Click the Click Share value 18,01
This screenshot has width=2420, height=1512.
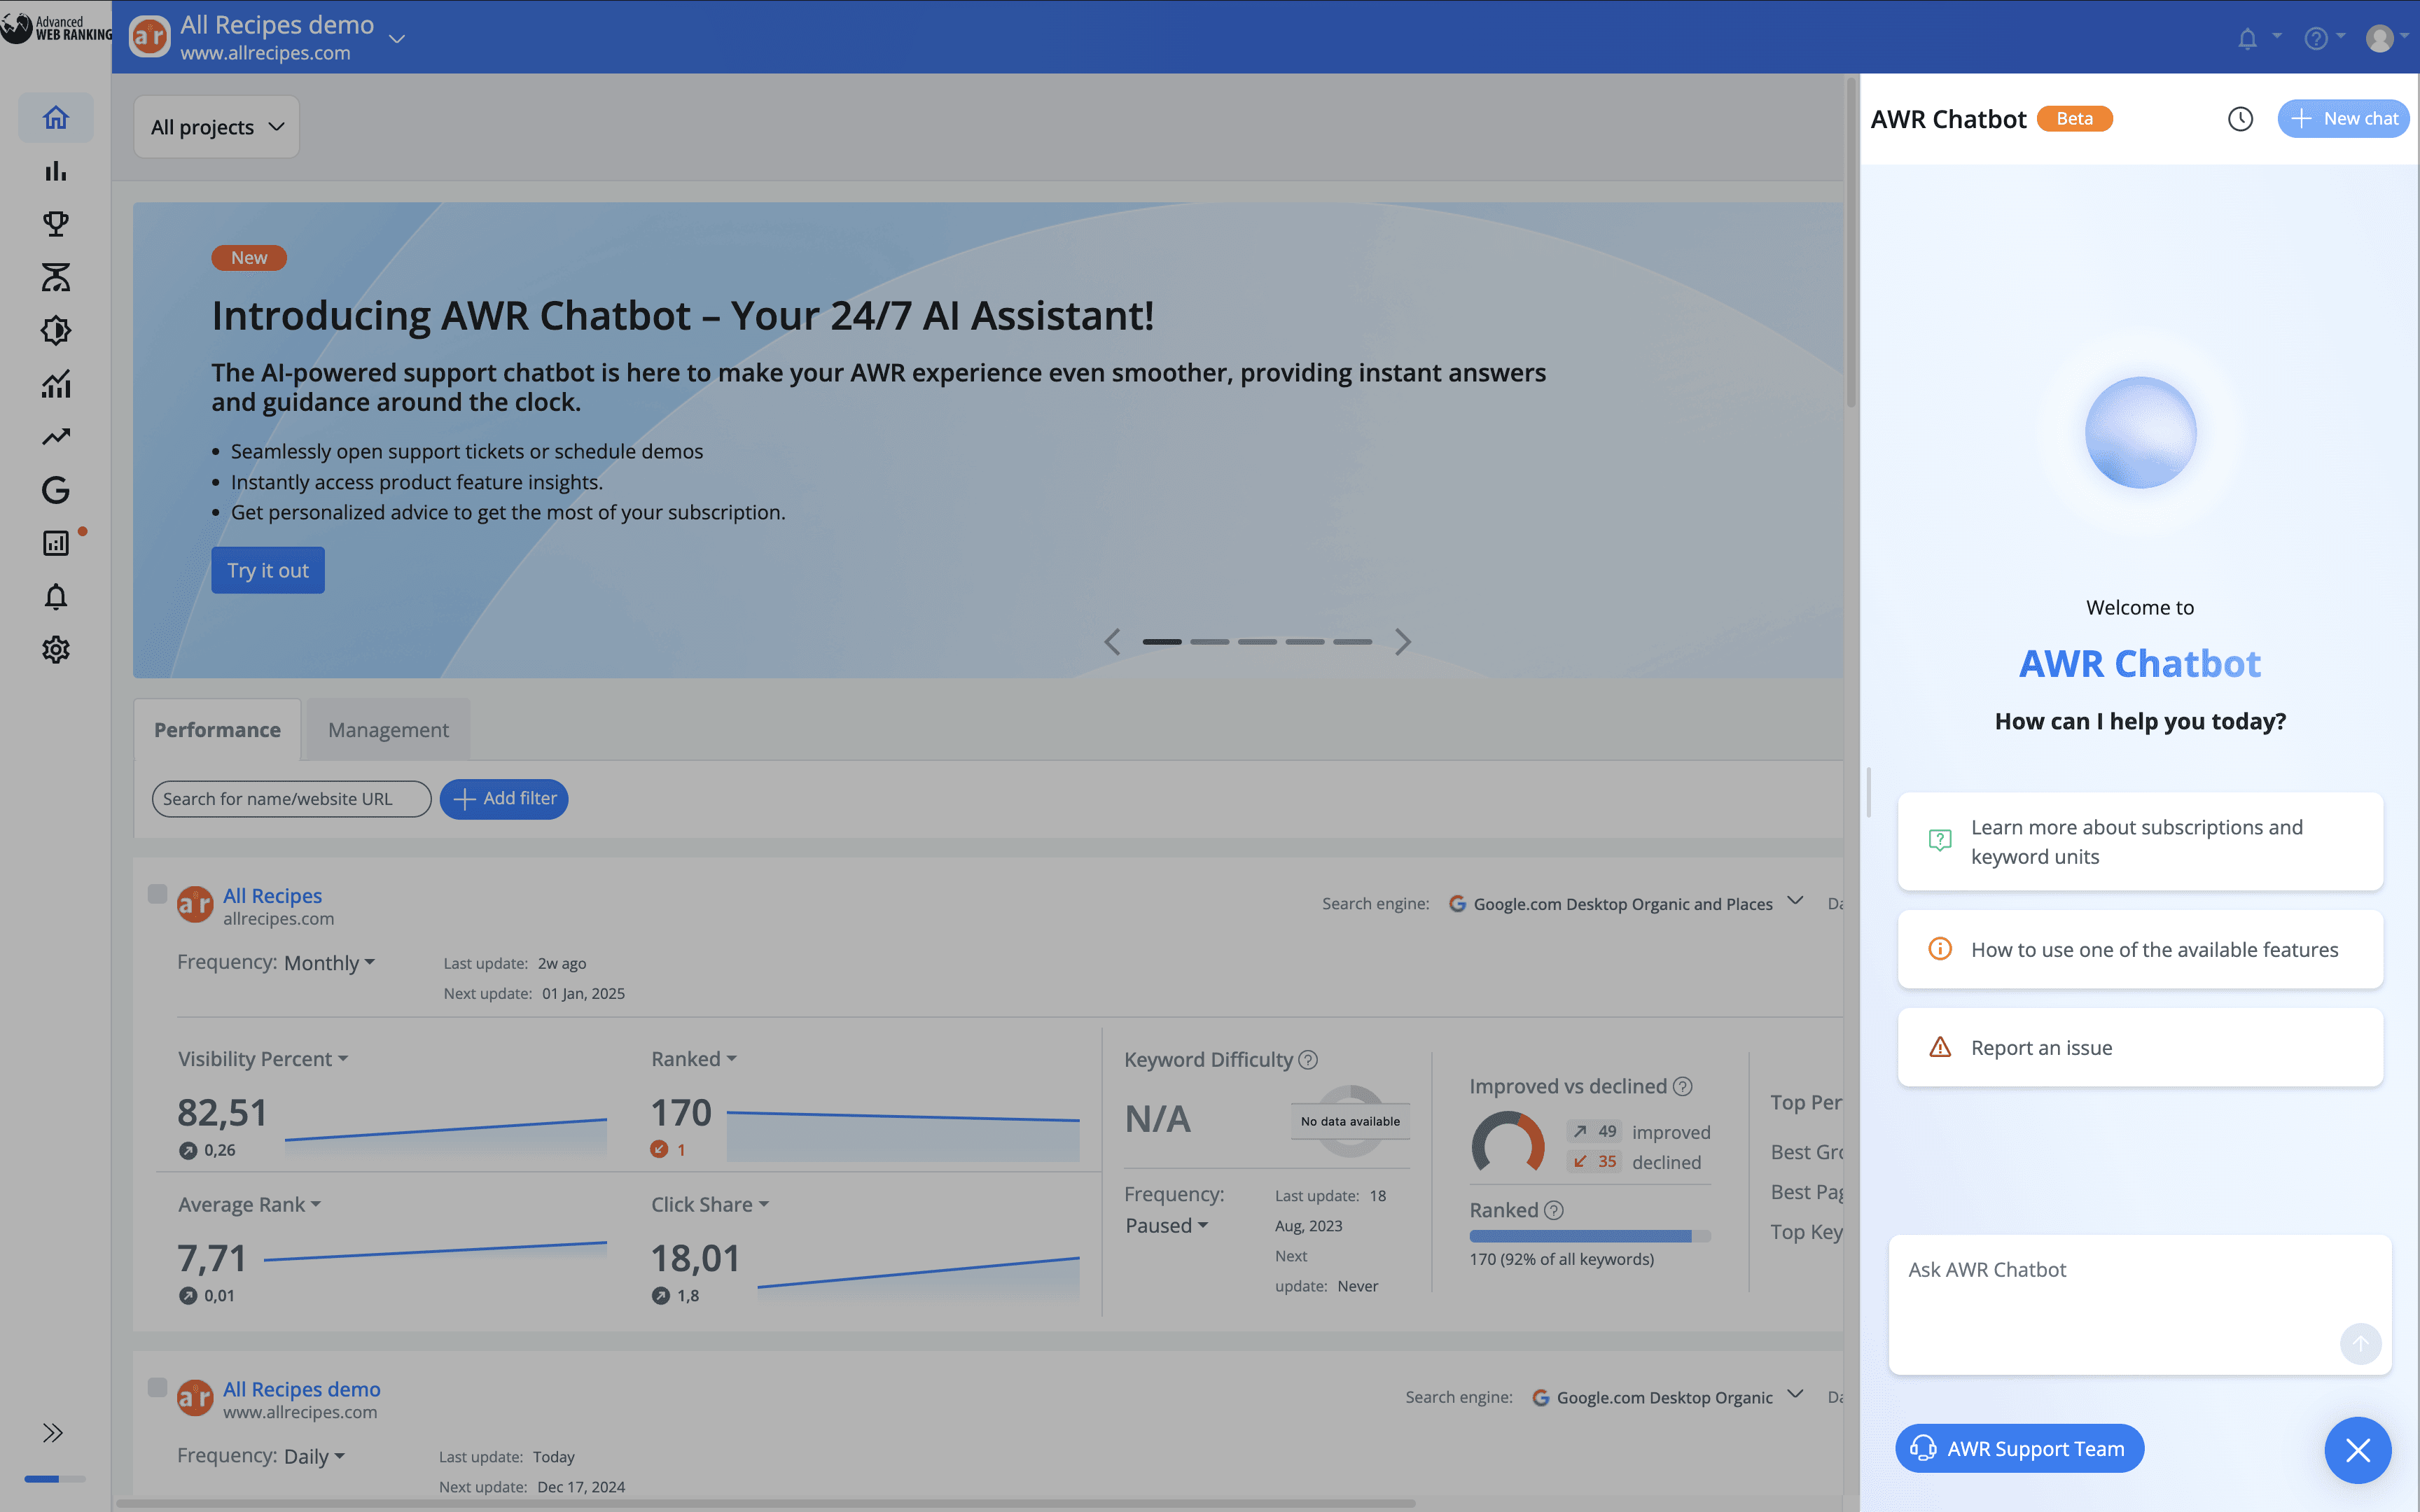(x=695, y=1259)
